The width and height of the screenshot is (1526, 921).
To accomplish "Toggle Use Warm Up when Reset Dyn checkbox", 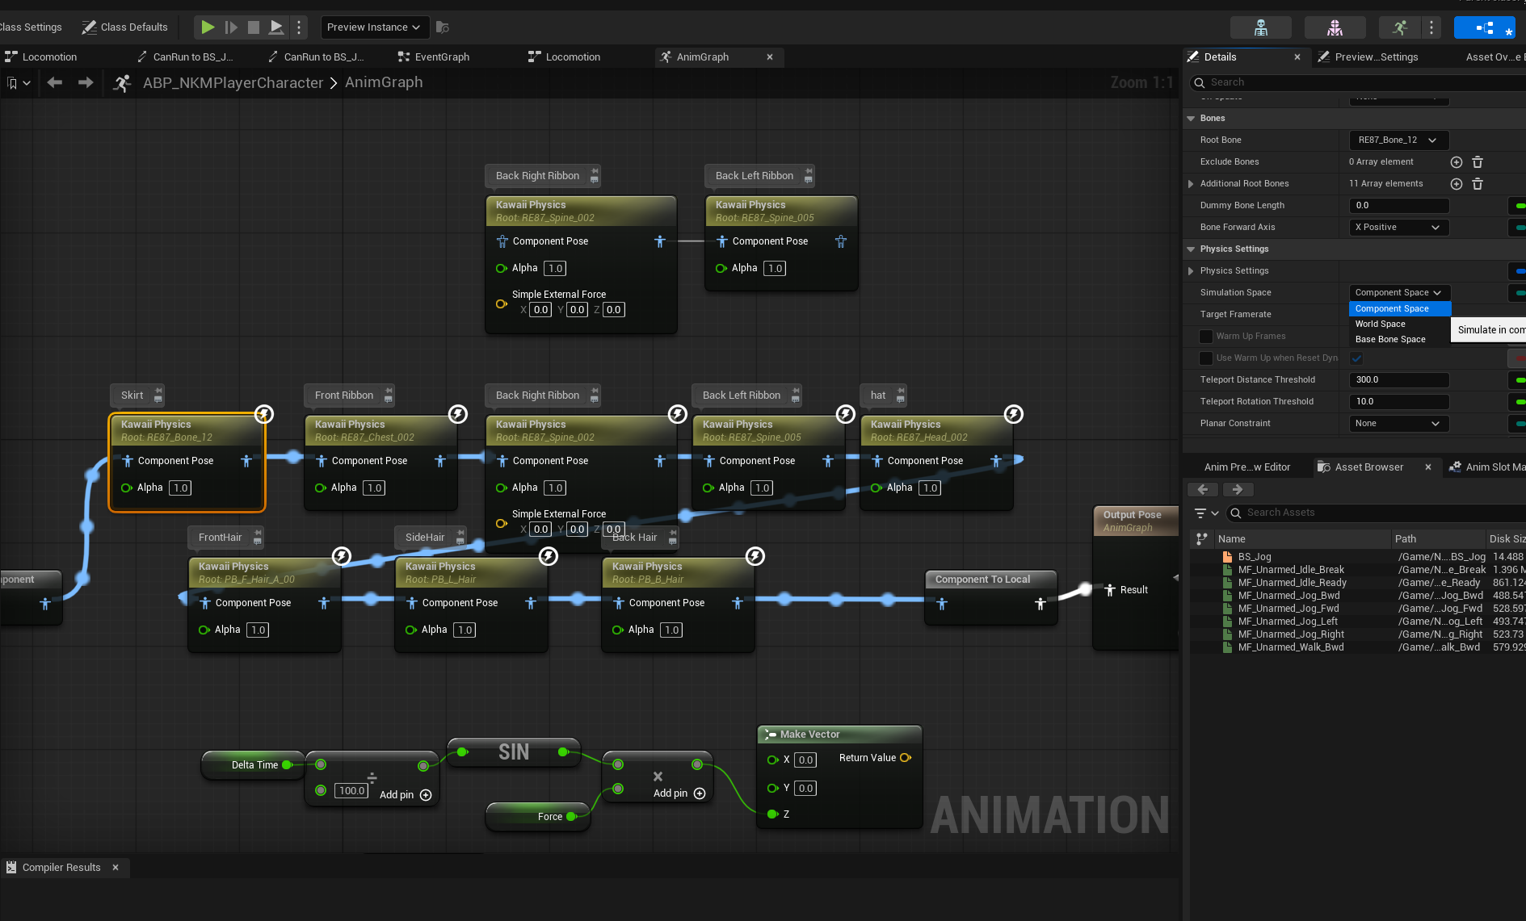I will pyautogui.click(x=1206, y=358).
